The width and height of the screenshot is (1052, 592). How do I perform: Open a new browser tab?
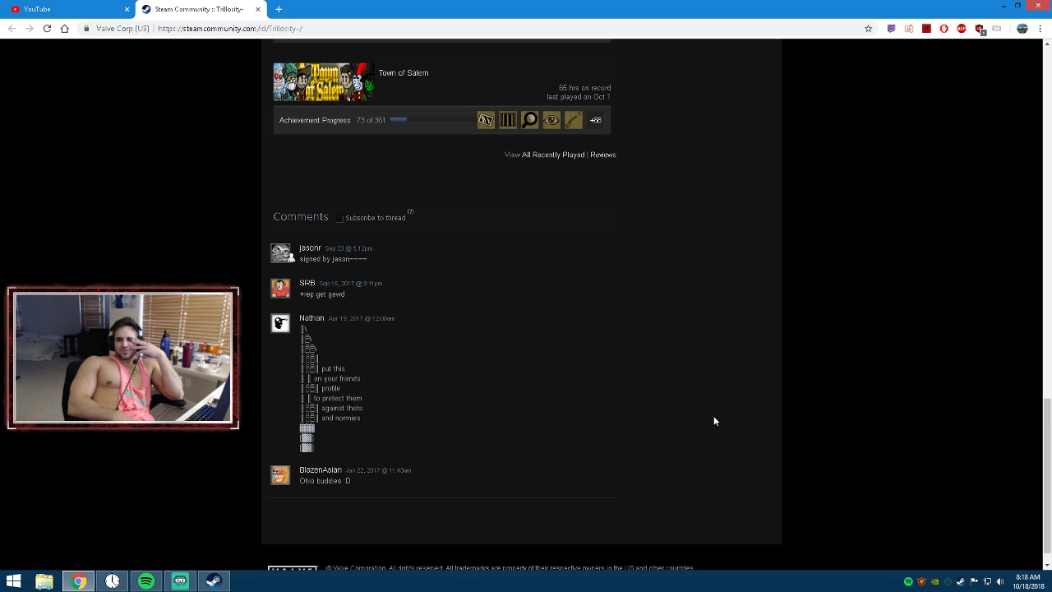point(279,9)
